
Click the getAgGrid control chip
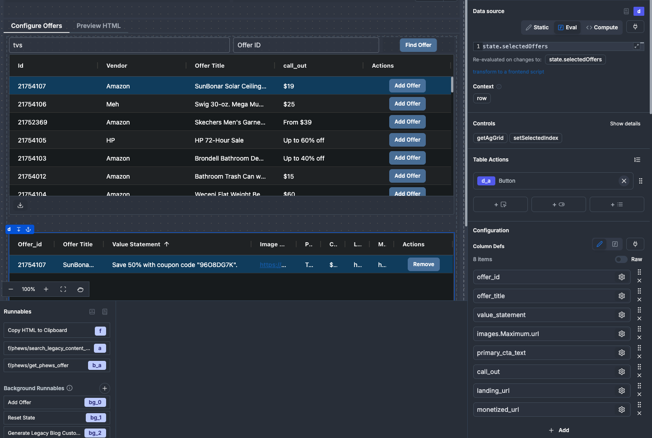click(490, 138)
